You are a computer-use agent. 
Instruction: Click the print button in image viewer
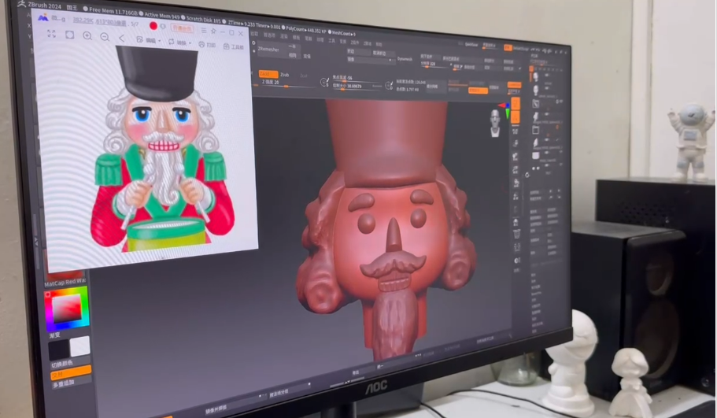[207, 44]
